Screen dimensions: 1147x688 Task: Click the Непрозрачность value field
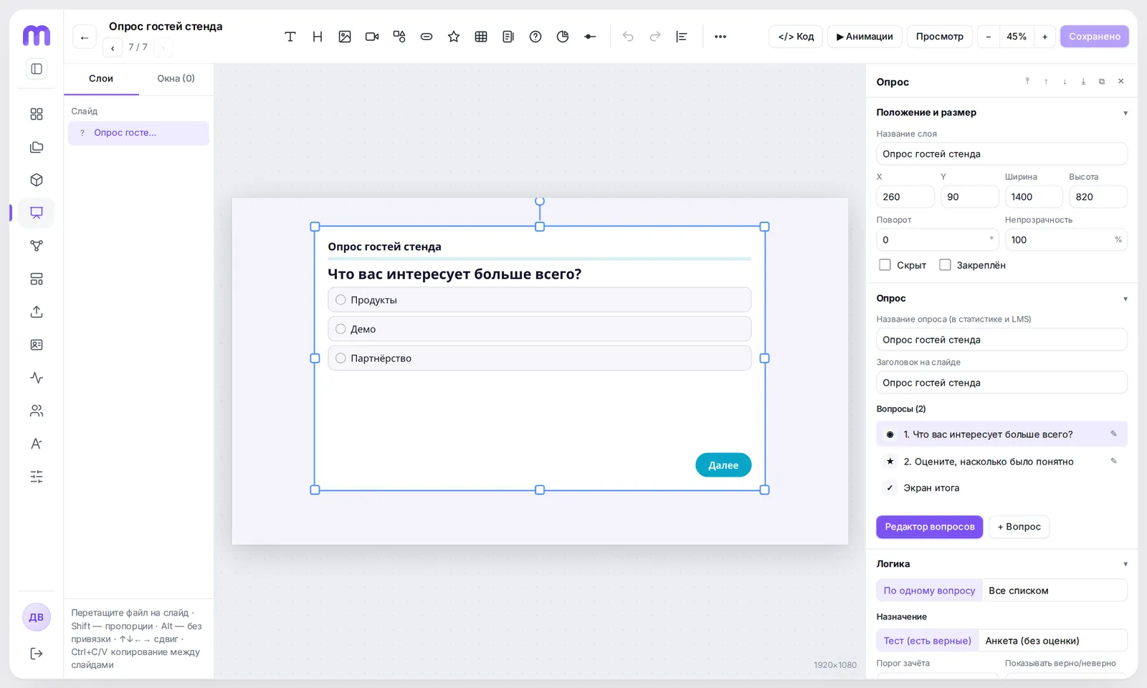point(1065,240)
